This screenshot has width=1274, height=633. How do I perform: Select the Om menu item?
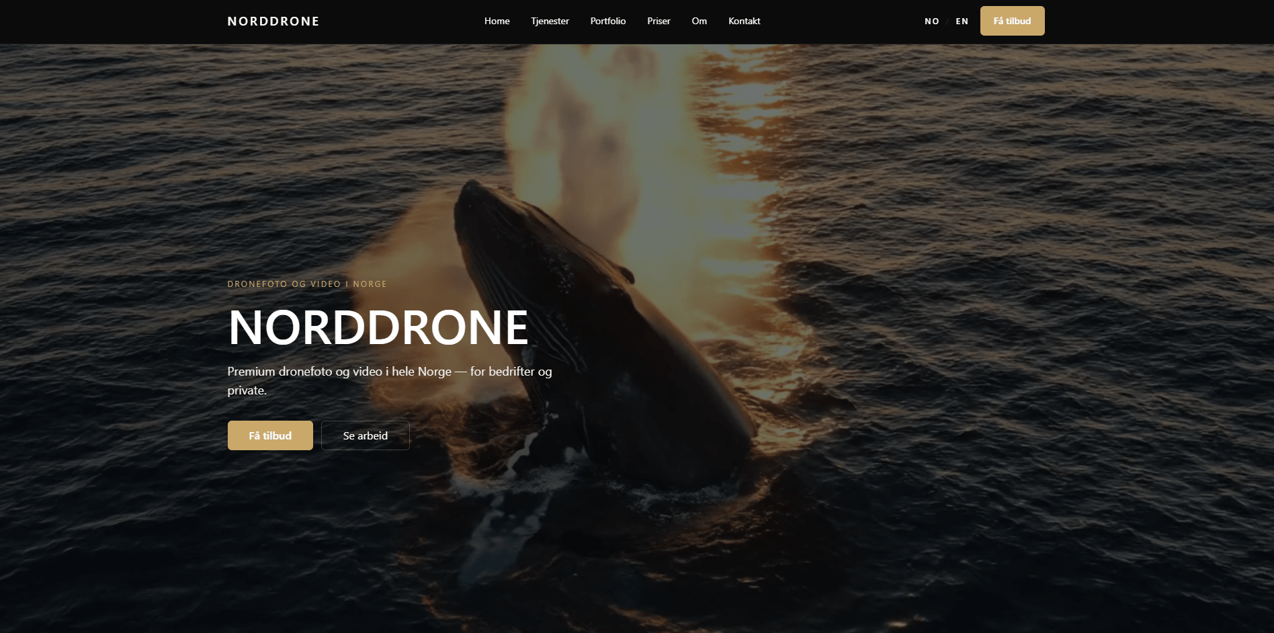click(x=699, y=21)
